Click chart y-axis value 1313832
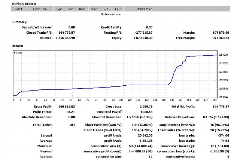The height and width of the screenshot is (159, 234). click(x=223, y=63)
